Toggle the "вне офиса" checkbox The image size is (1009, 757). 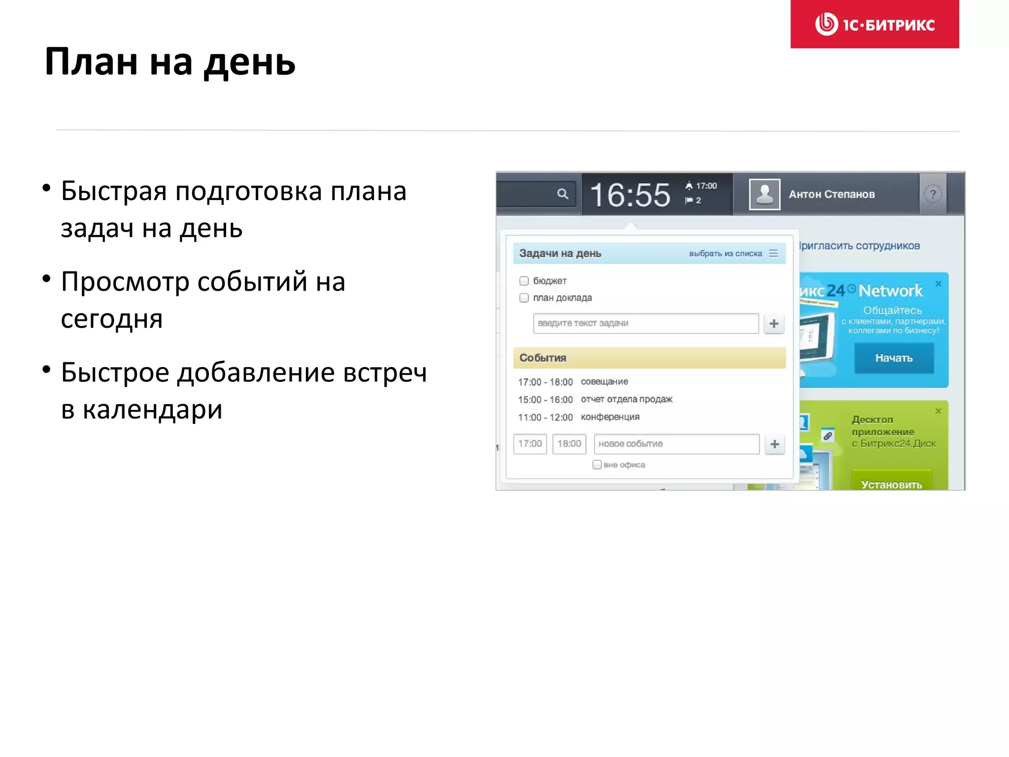[x=597, y=465]
